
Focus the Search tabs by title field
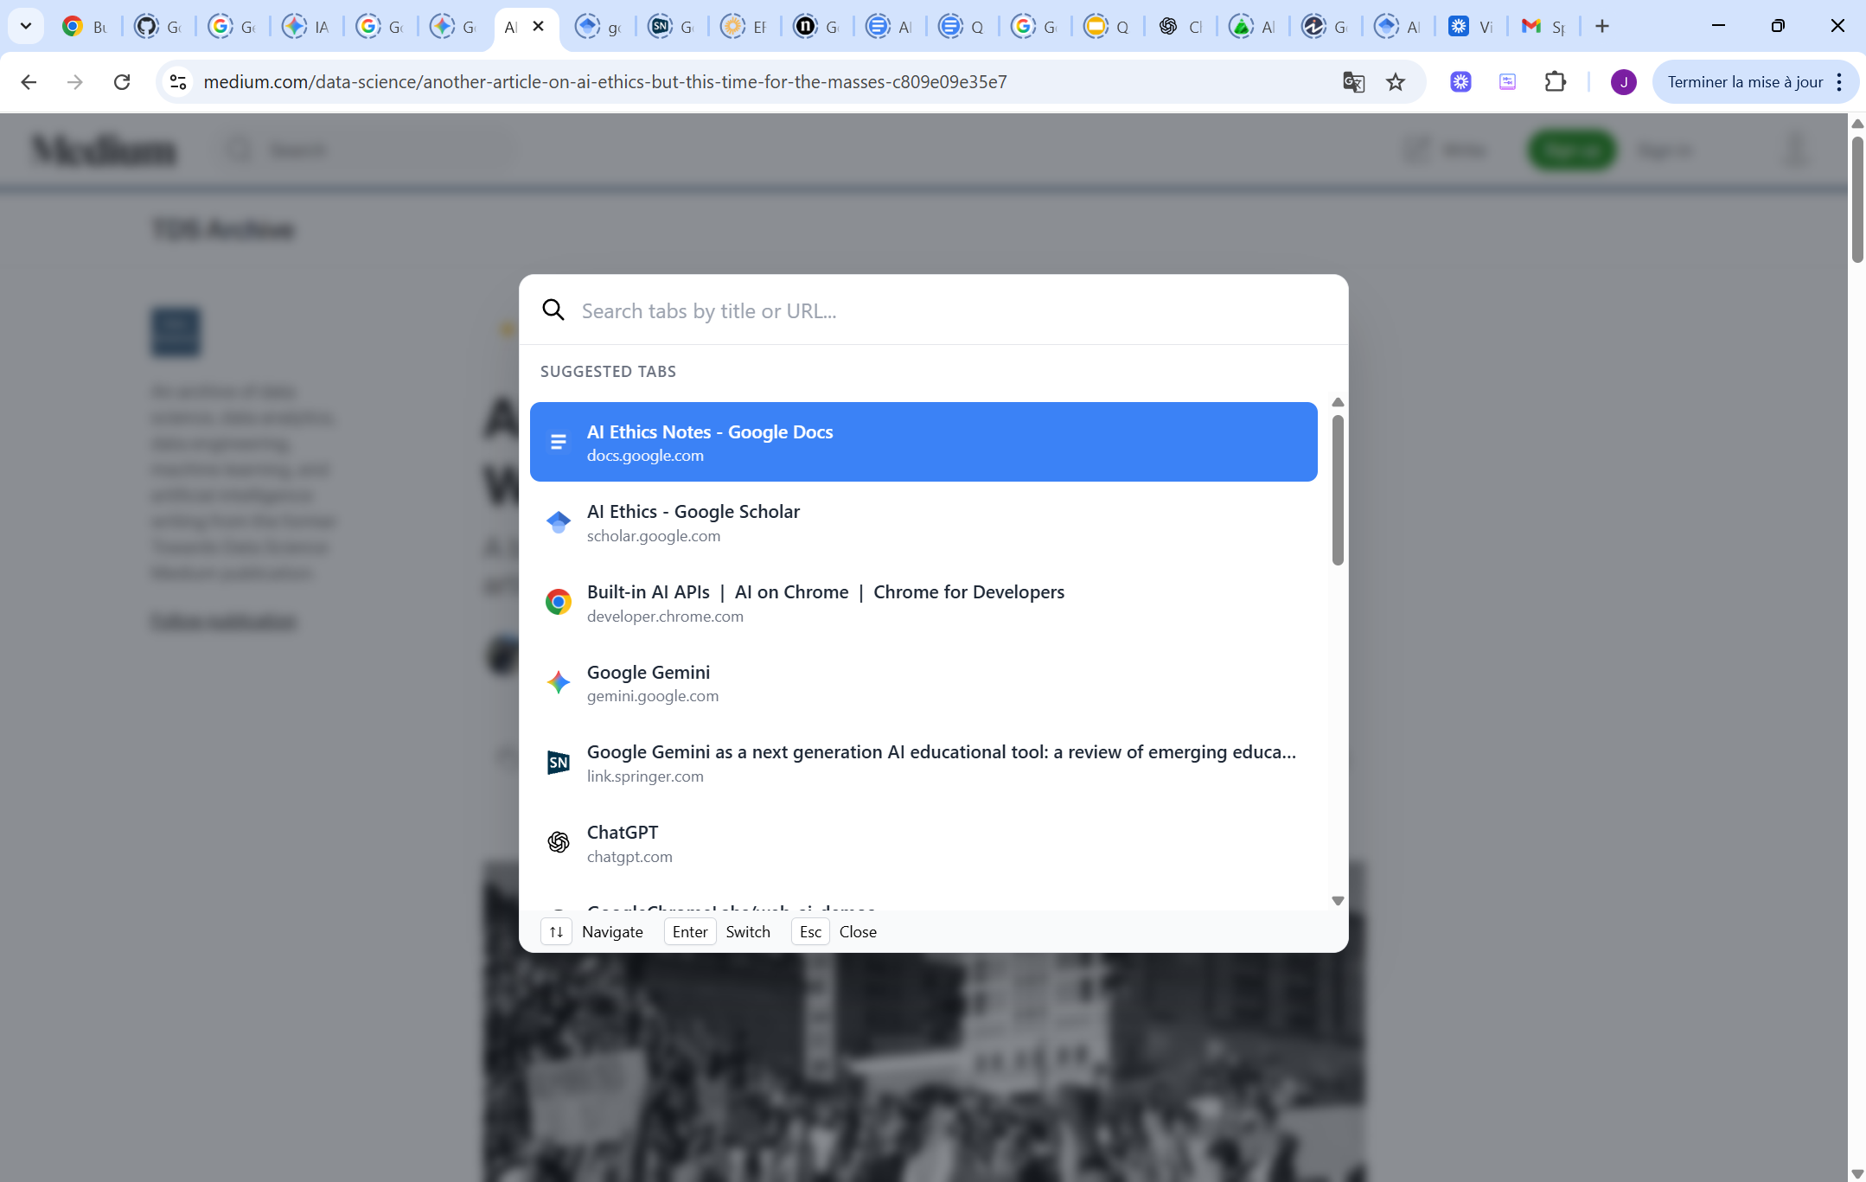tap(951, 310)
